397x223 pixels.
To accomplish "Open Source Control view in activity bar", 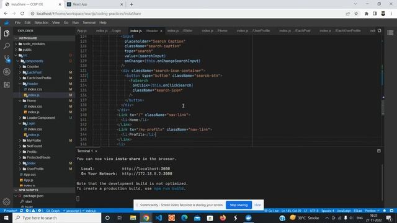I will (x=7, y=59).
